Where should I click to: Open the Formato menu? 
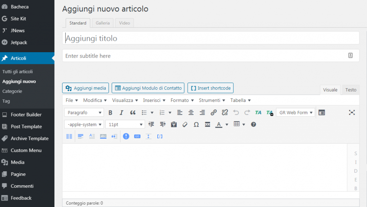coord(182,100)
